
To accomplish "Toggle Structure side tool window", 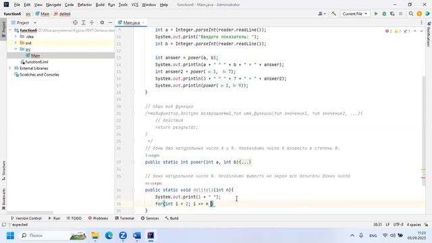I will coord(3,170).
